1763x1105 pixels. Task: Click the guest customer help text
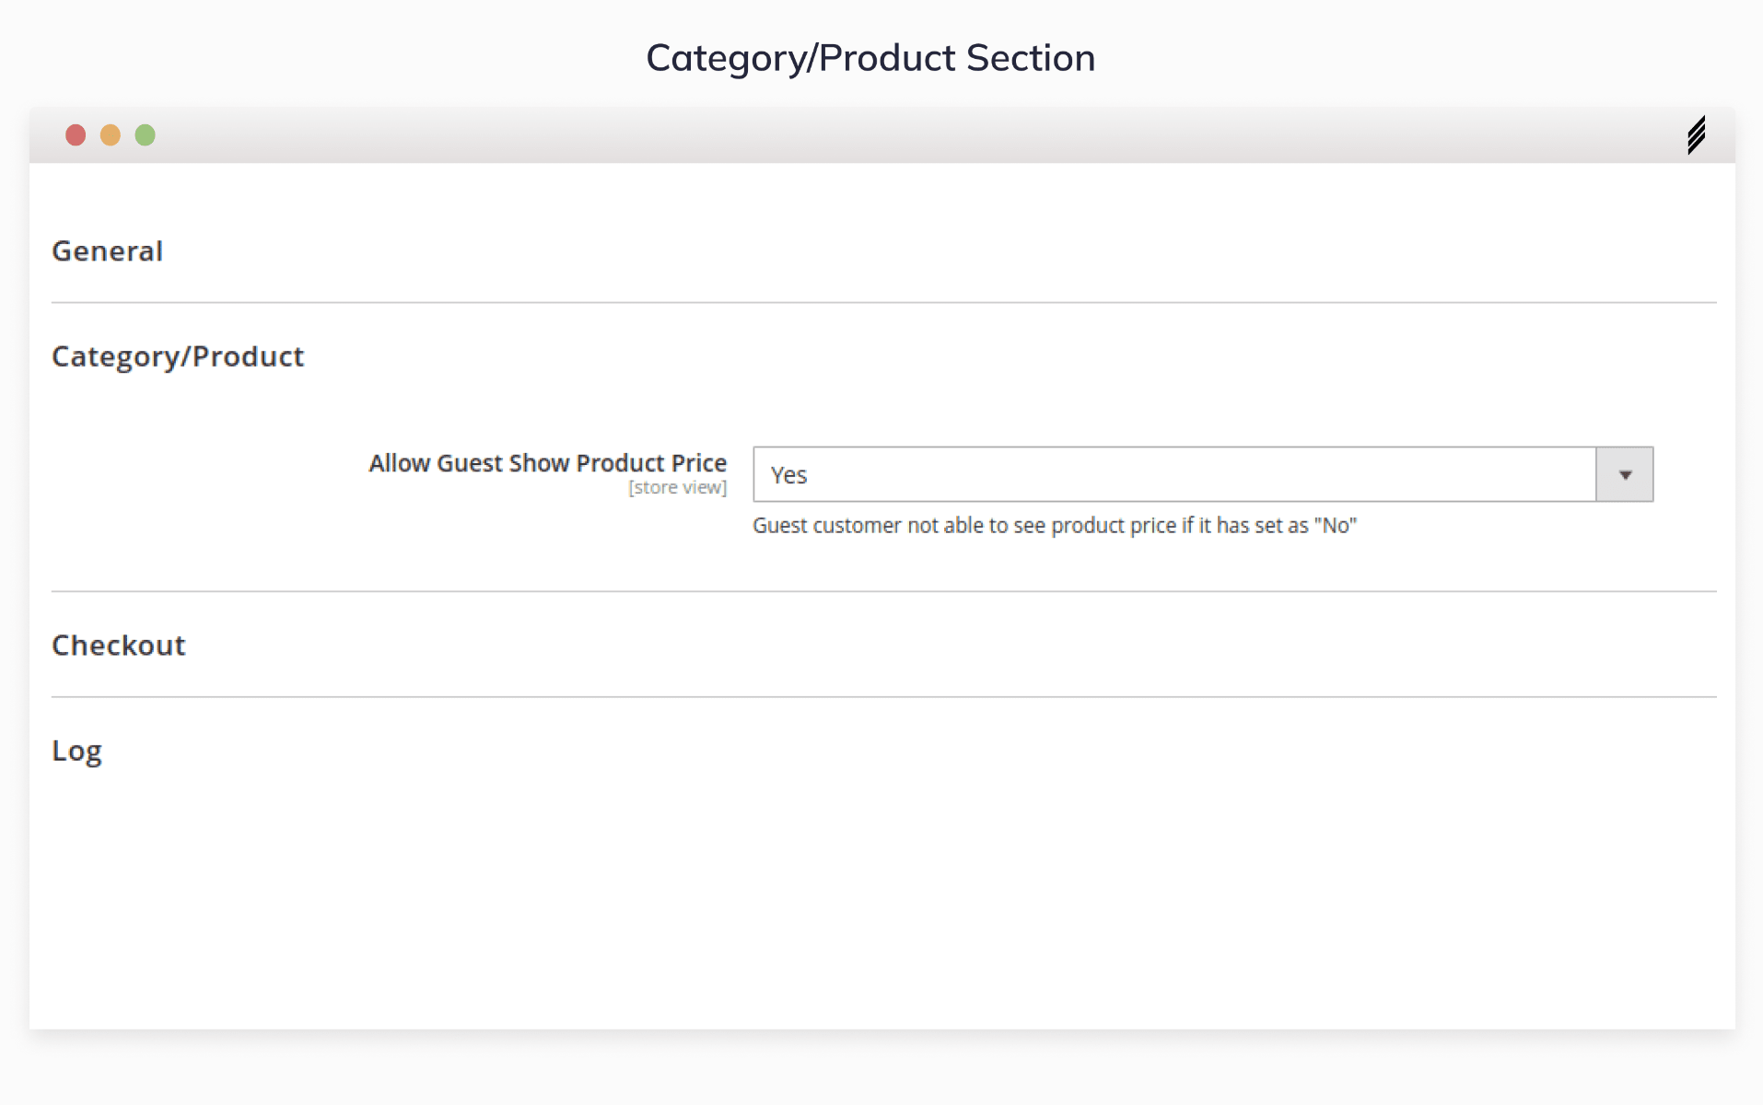1055,526
